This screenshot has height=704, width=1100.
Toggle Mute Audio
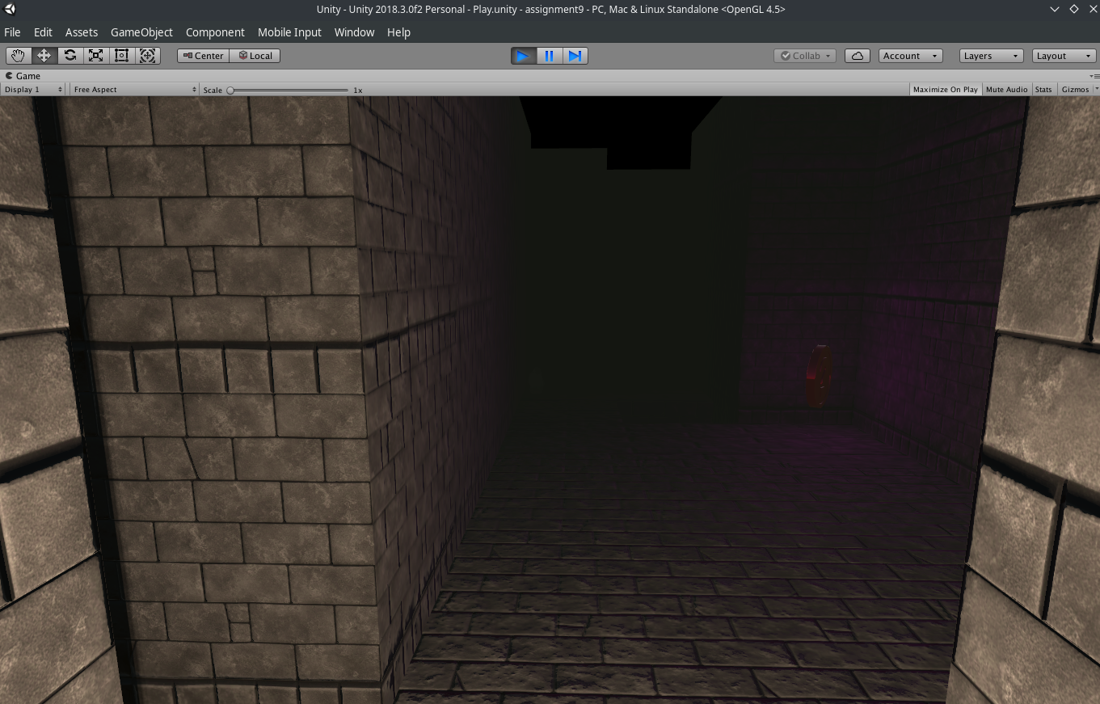[x=1006, y=90]
